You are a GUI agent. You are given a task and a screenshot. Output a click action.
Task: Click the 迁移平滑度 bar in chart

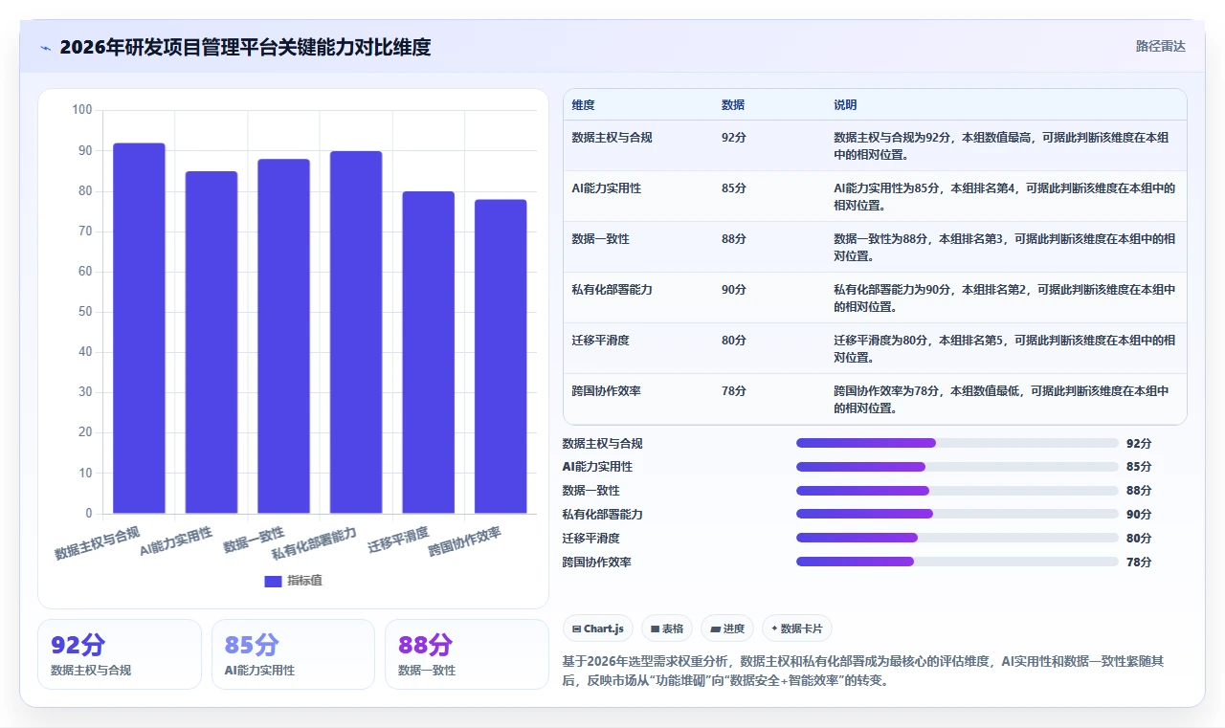coord(428,352)
